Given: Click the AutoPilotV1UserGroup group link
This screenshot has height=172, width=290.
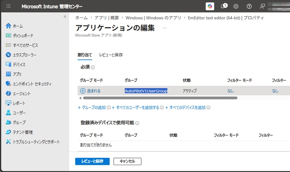Looking at the screenshot, I should pos(146,91).
